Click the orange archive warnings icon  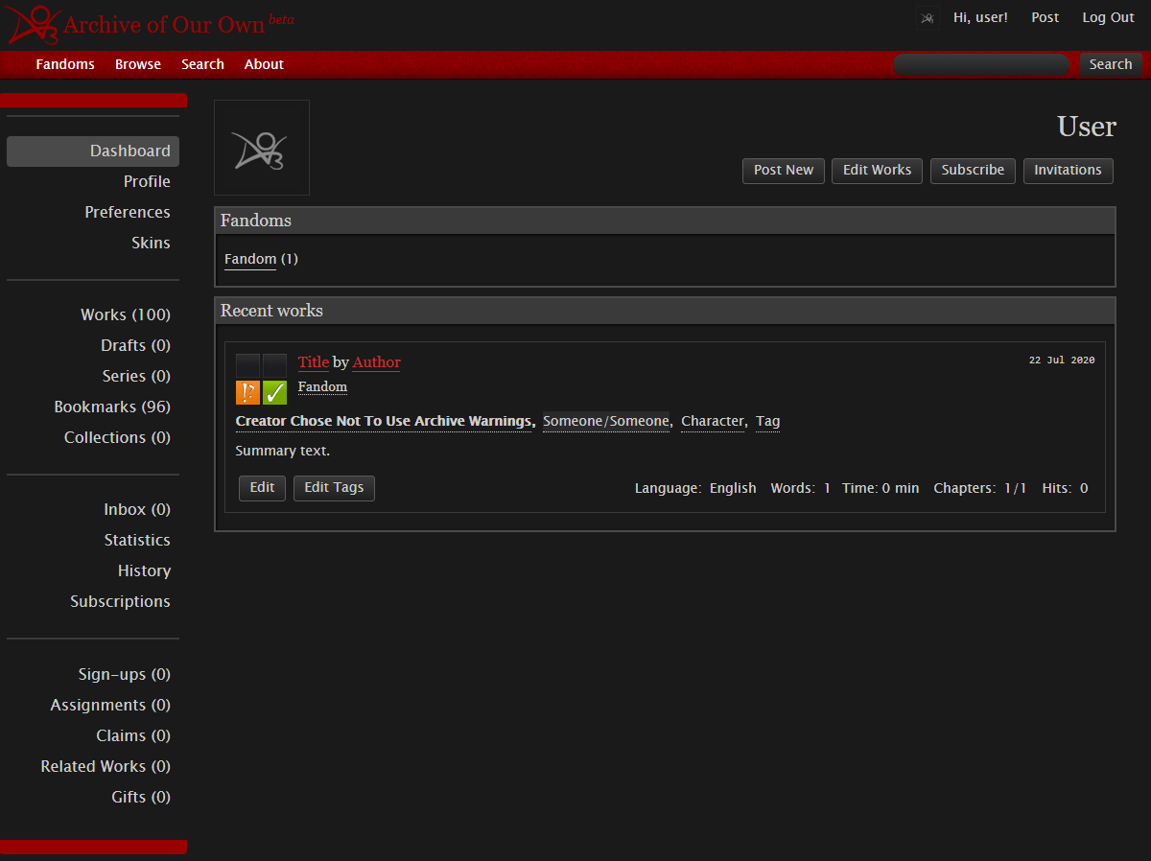tap(247, 393)
